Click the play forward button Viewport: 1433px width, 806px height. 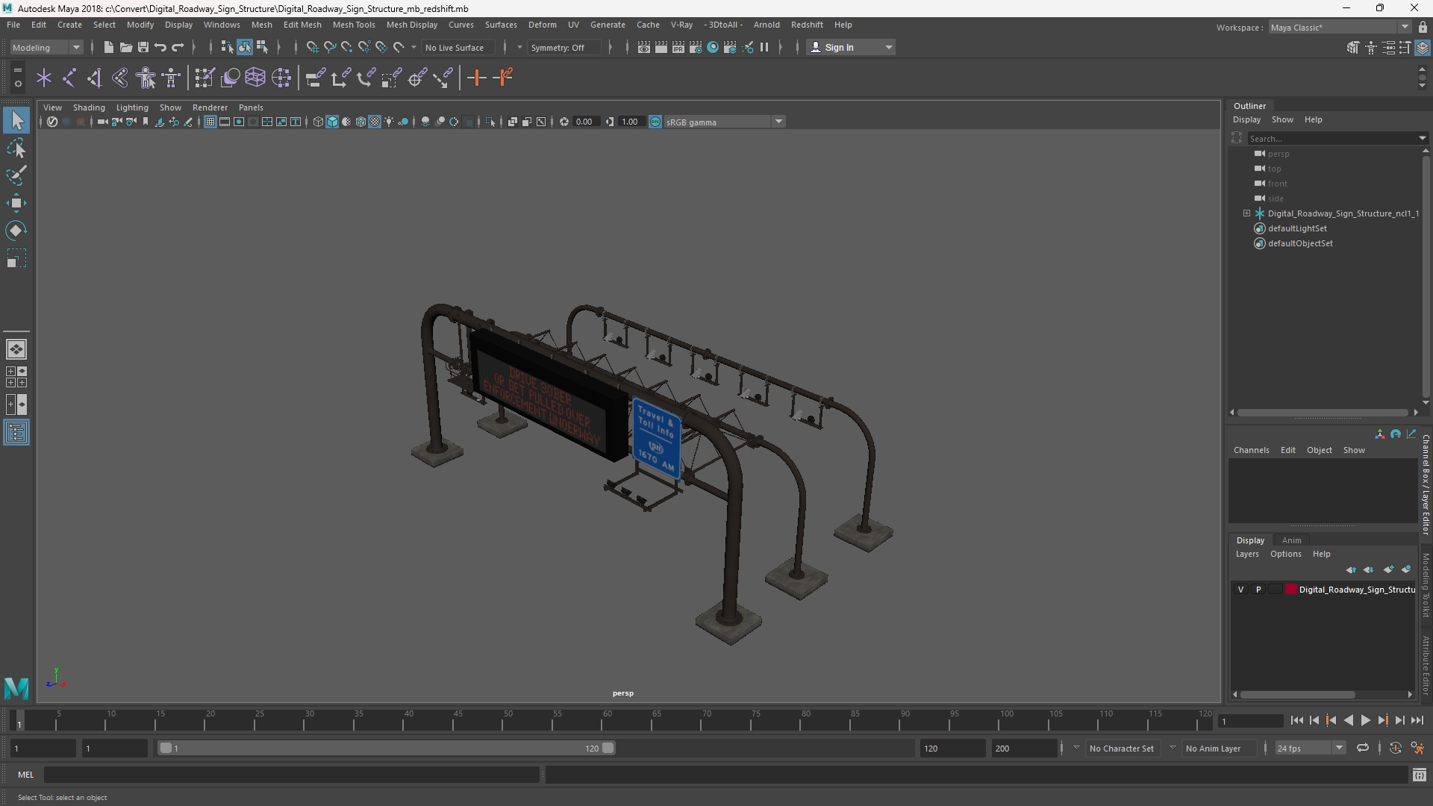click(1365, 721)
